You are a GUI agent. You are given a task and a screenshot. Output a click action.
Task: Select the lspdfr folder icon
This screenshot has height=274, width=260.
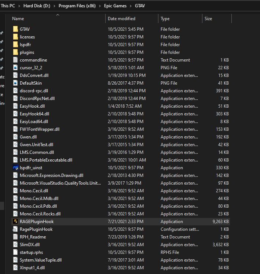15,45
